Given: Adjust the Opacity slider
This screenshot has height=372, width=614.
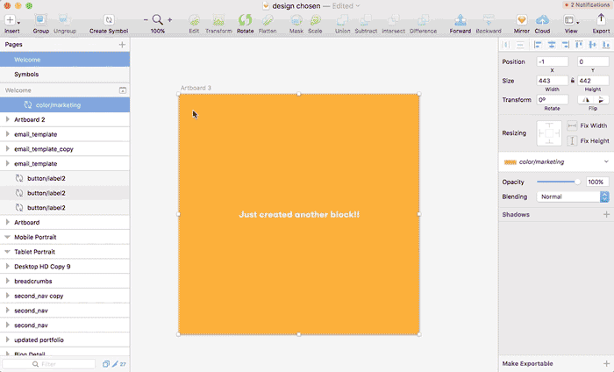Looking at the screenshot, I should coord(557,182).
